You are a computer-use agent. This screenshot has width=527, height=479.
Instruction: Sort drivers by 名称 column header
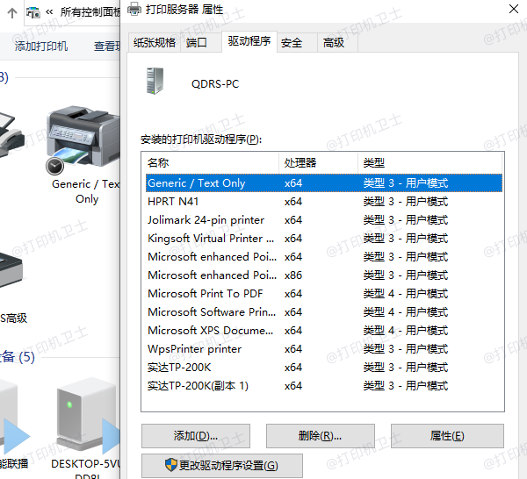click(x=211, y=162)
